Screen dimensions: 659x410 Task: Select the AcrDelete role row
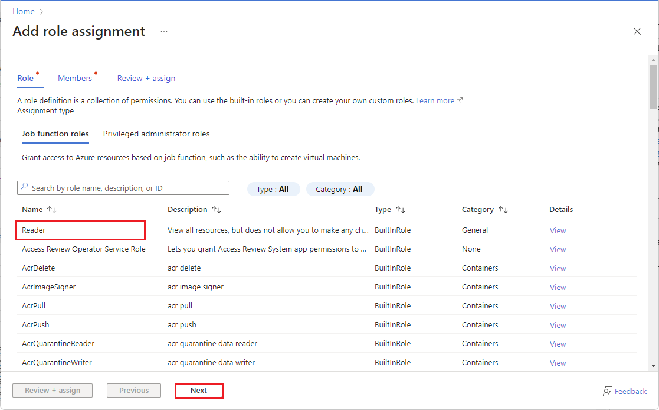38,268
